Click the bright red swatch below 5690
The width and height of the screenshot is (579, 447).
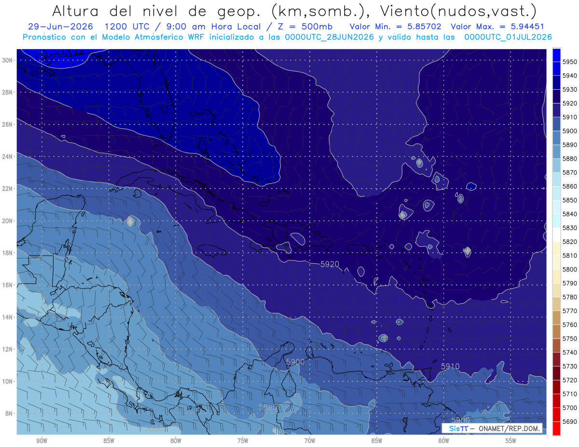pos(556,428)
